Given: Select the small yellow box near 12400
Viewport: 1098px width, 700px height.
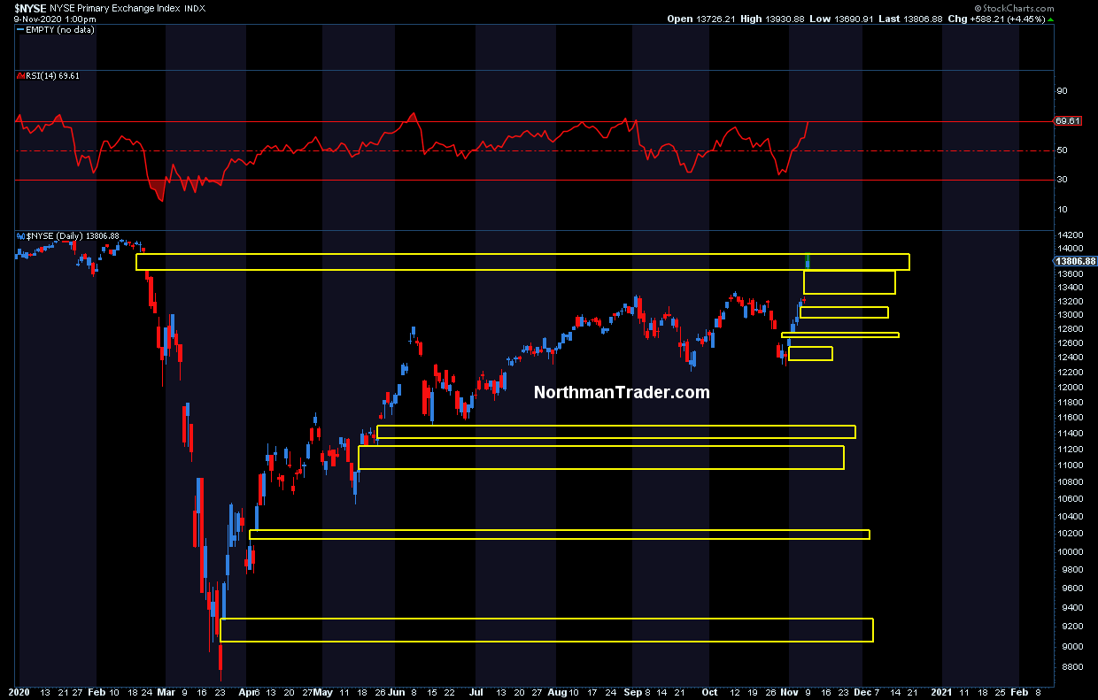Looking at the screenshot, I should click(810, 354).
